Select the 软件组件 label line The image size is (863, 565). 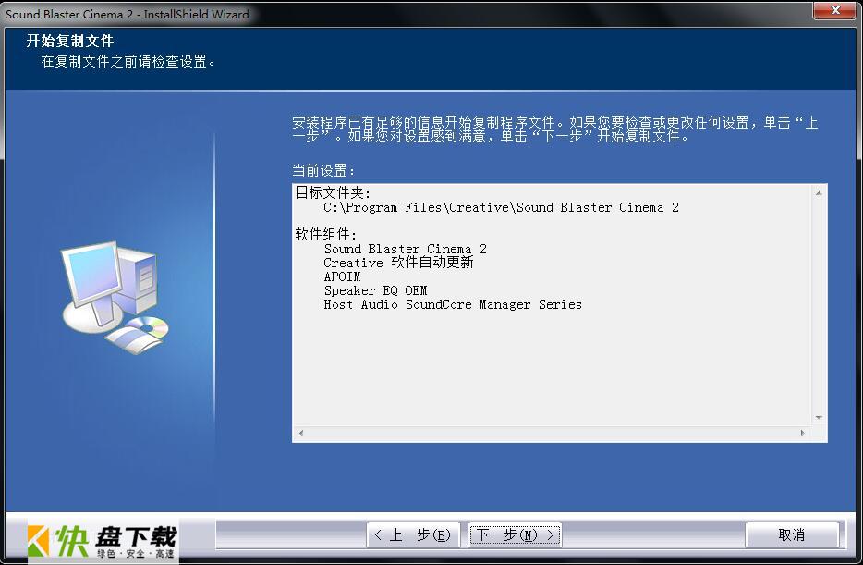(326, 235)
